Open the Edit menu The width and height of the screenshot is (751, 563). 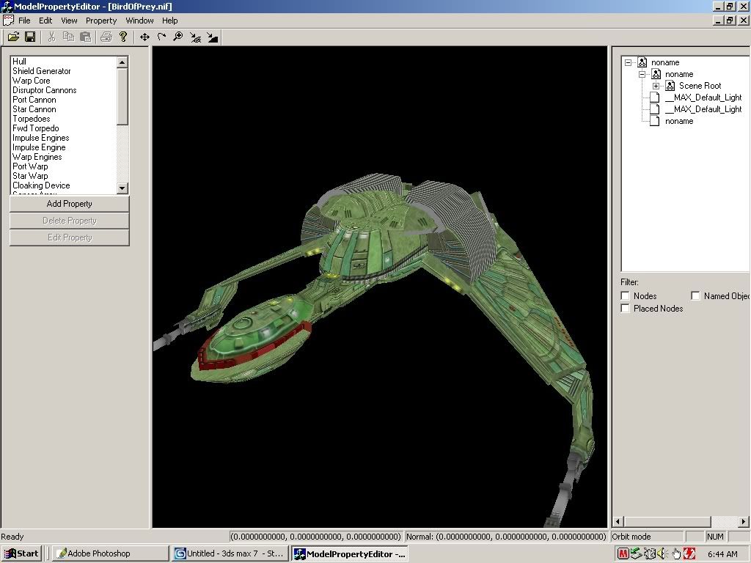click(x=45, y=21)
